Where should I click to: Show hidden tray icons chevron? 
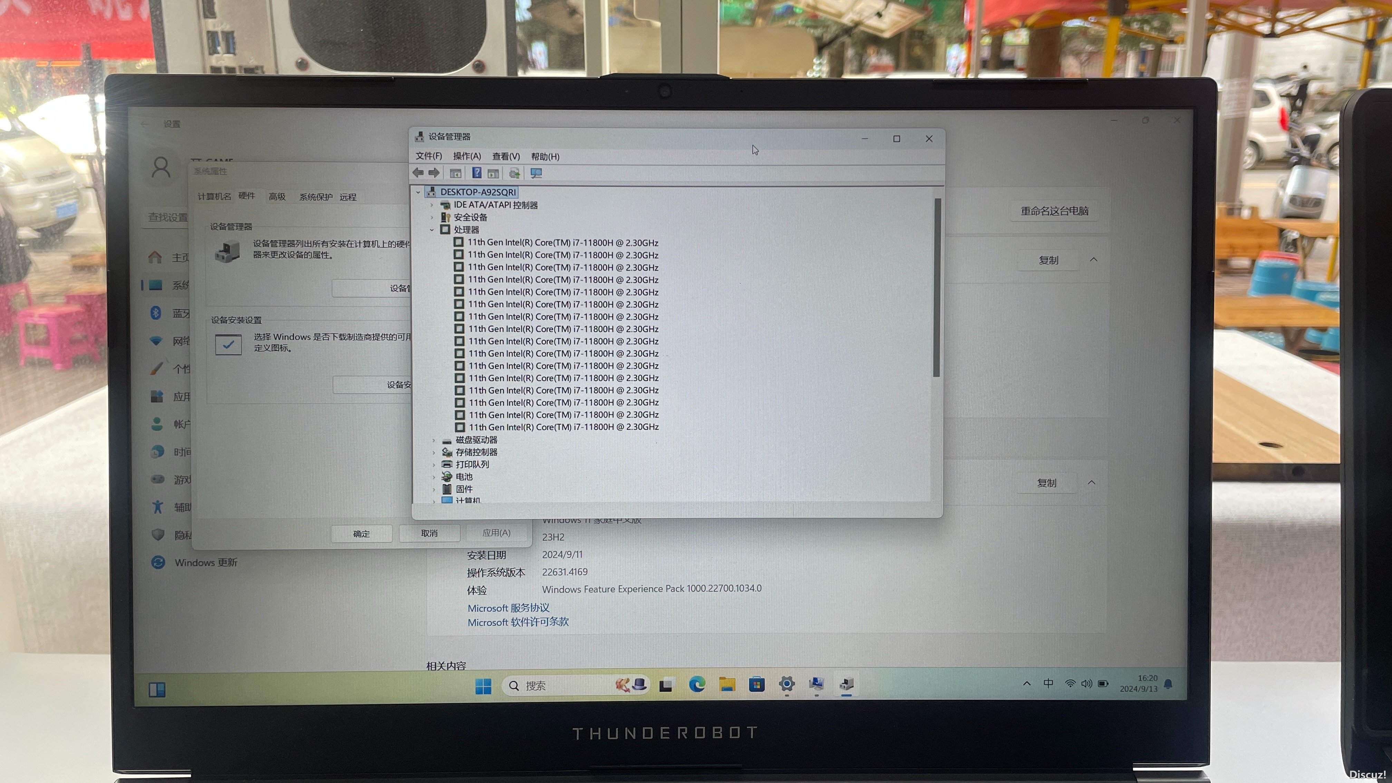click(x=1027, y=684)
